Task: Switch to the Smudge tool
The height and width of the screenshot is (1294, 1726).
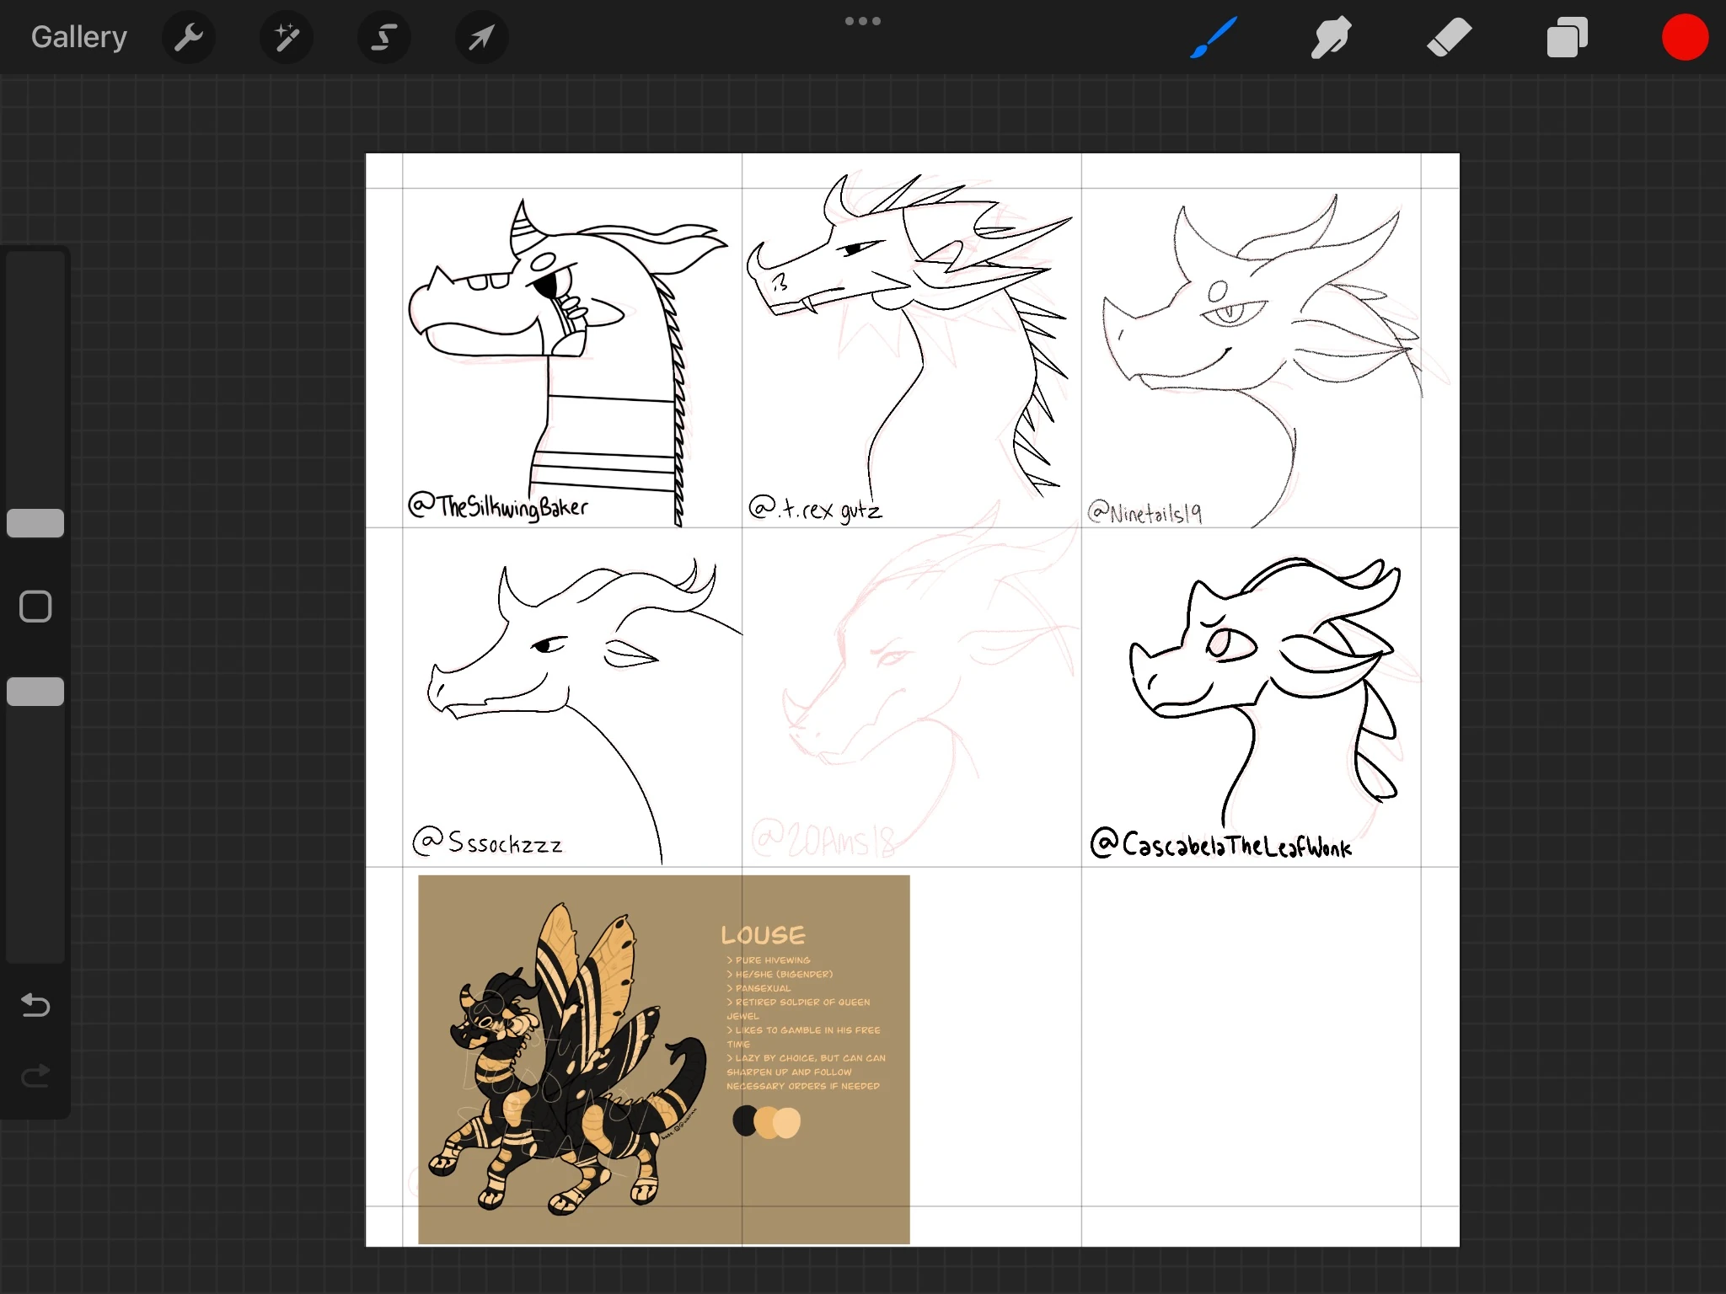Action: tap(1331, 37)
